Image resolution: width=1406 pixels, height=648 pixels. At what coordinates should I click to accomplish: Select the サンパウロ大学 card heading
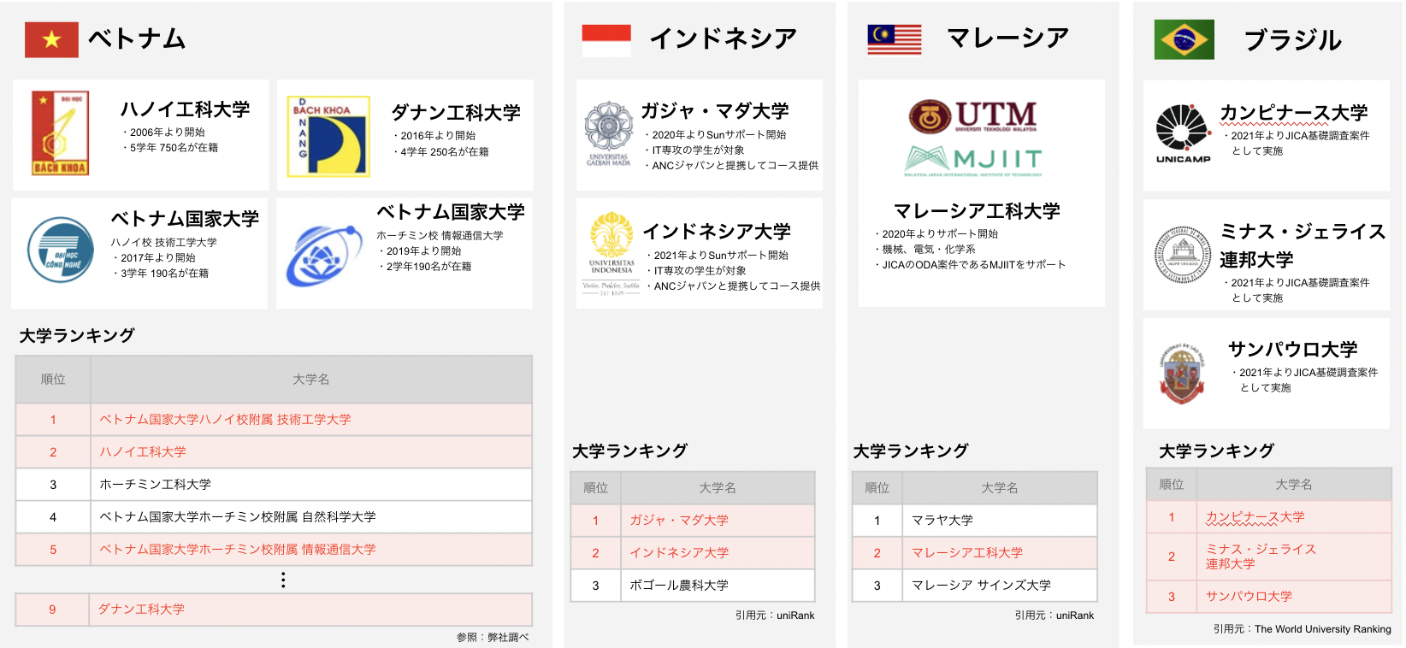pyautogui.click(x=1293, y=350)
